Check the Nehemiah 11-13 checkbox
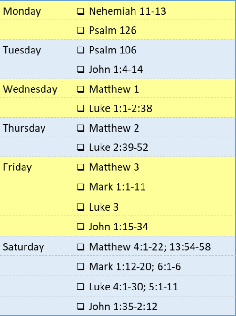The height and width of the screenshot is (316, 236). point(81,11)
